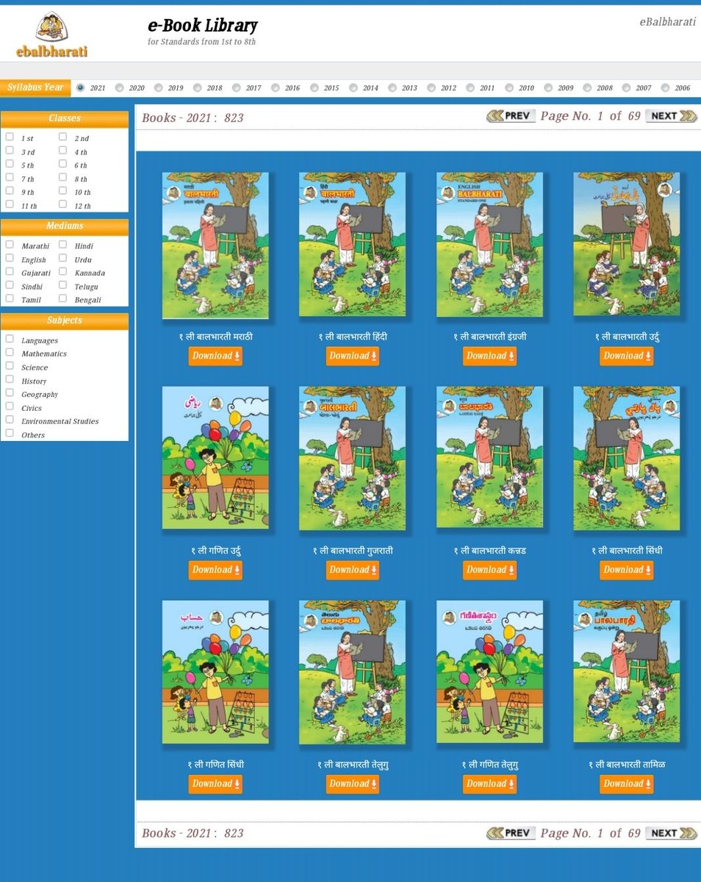
Task: Download १ ली बालभारती तामिळ book
Action: point(627,784)
